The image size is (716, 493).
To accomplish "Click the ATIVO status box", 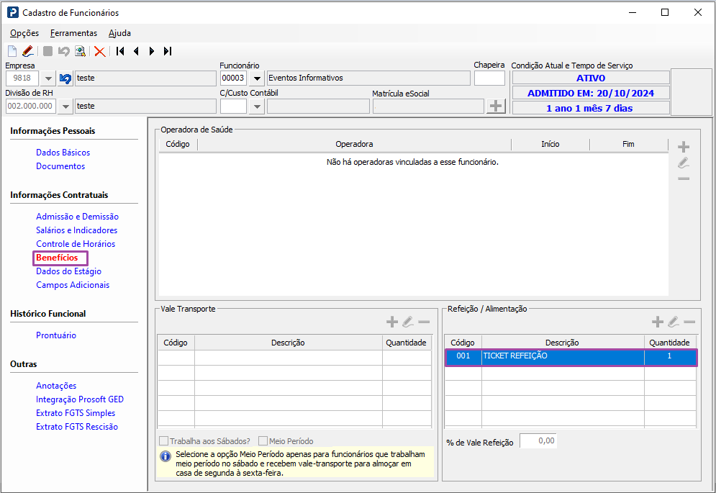I will (590, 78).
